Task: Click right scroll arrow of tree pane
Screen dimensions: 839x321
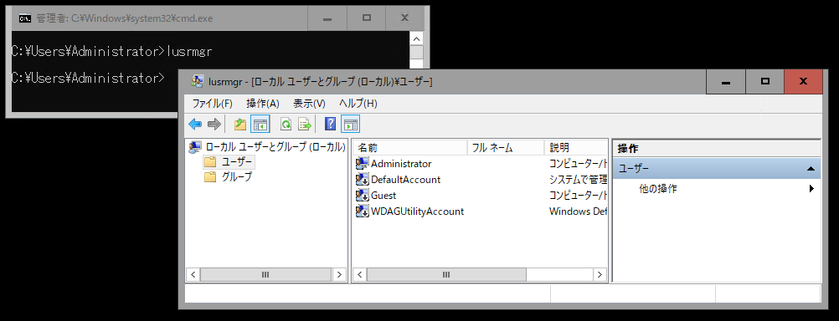Action: point(339,274)
